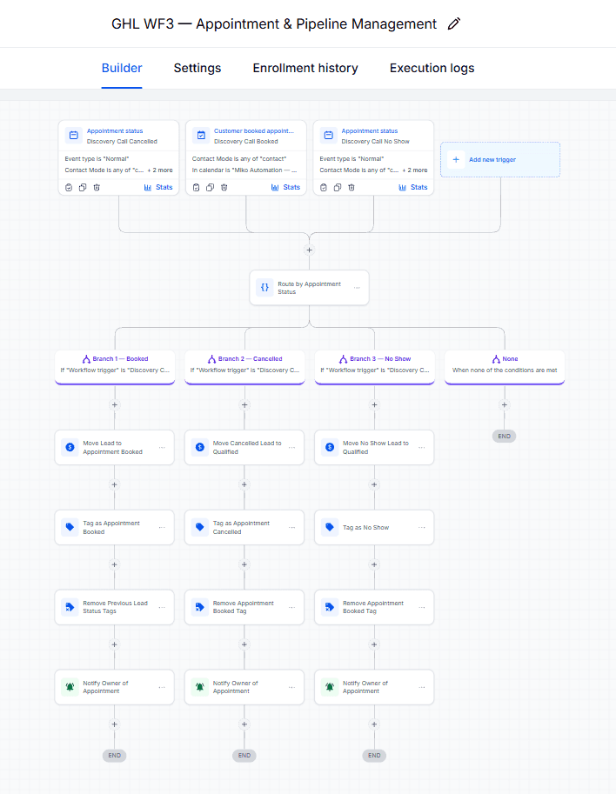
Task: View the Execution logs tab
Action: click(432, 68)
